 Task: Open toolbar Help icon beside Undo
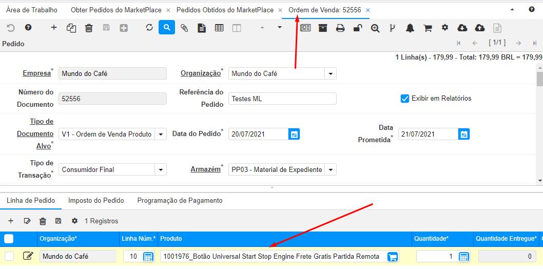coord(28,28)
